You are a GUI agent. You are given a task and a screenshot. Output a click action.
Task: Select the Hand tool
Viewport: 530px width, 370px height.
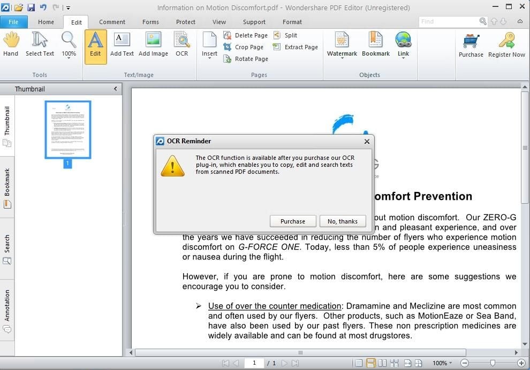click(x=11, y=44)
